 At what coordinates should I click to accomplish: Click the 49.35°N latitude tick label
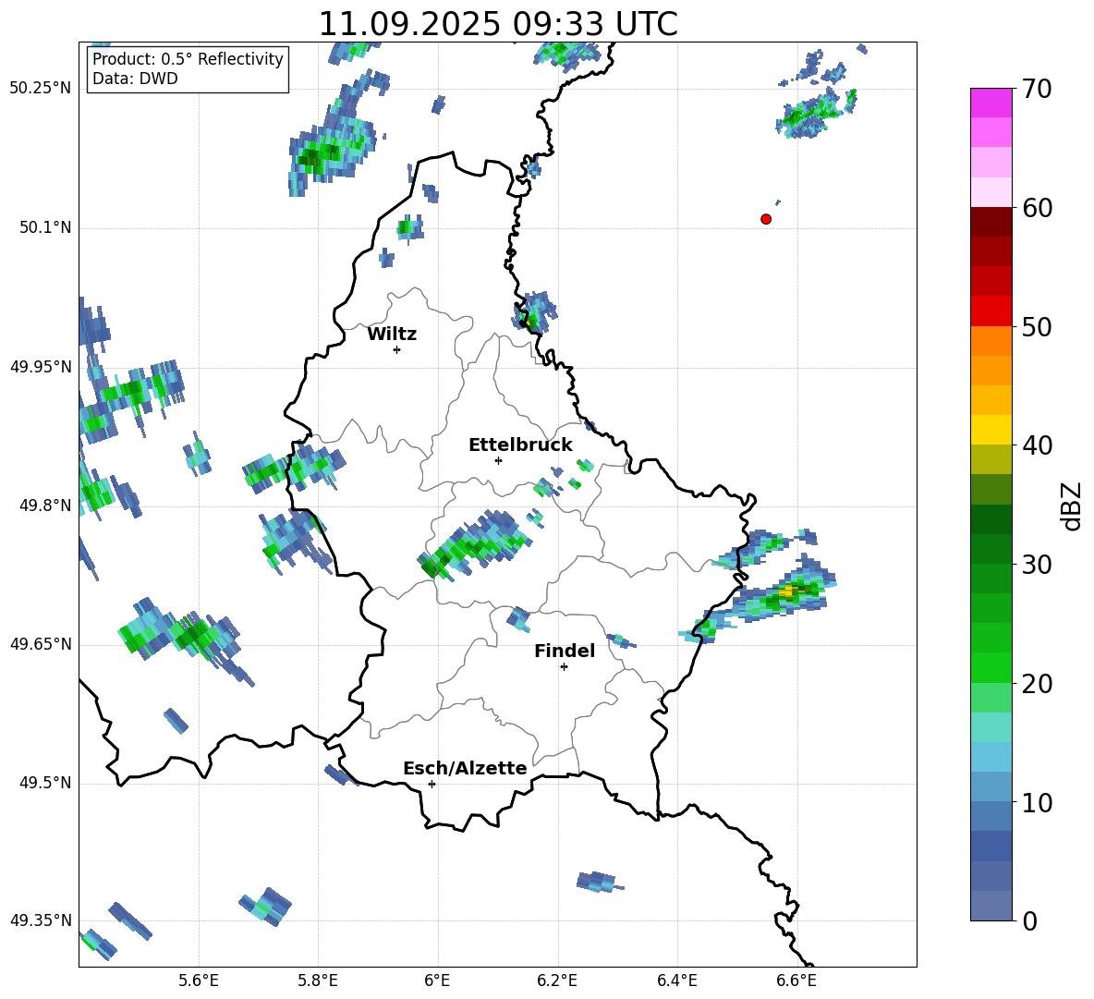point(40,920)
